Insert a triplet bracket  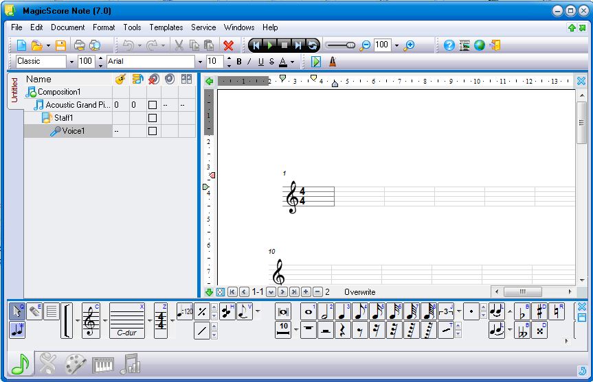coord(446,312)
